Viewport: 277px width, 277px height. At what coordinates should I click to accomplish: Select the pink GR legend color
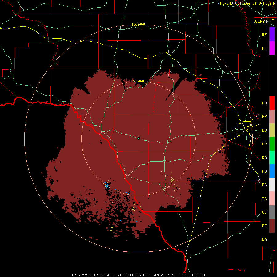click(x=272, y=116)
